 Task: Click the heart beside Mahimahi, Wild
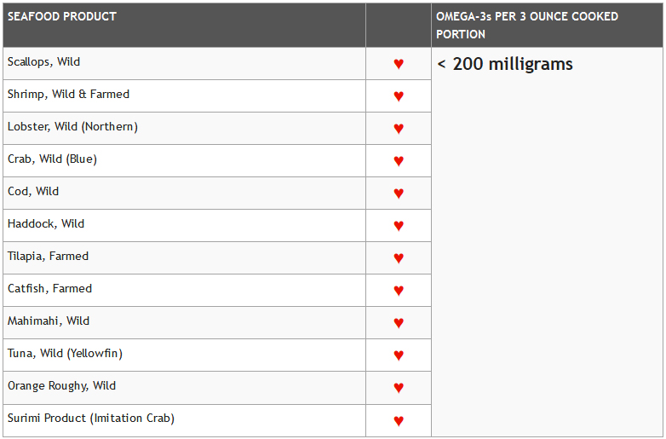[x=399, y=323]
